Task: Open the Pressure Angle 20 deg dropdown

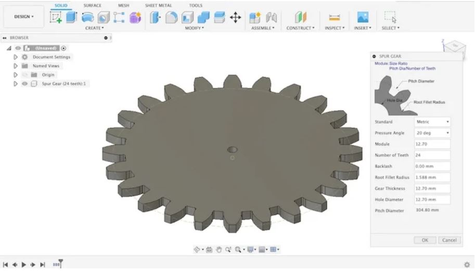Action: pyautogui.click(x=432, y=133)
